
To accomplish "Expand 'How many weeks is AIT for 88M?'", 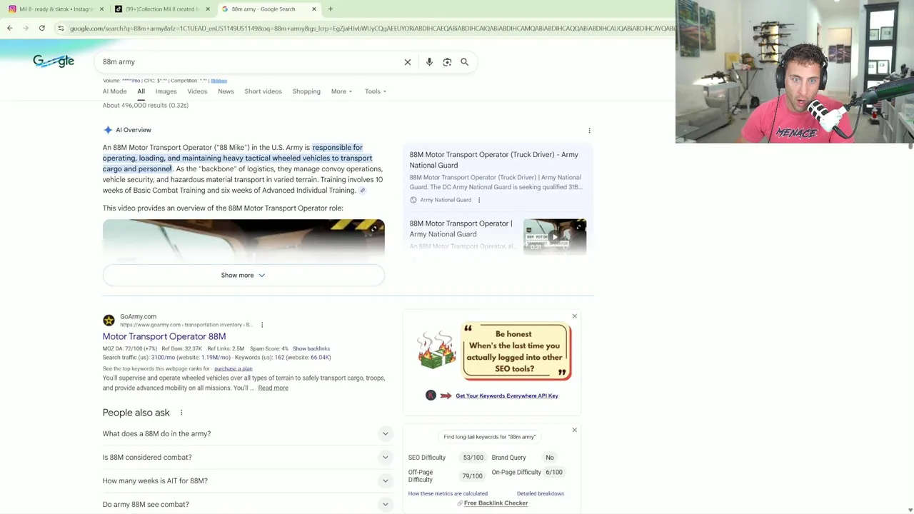I will coord(247,480).
